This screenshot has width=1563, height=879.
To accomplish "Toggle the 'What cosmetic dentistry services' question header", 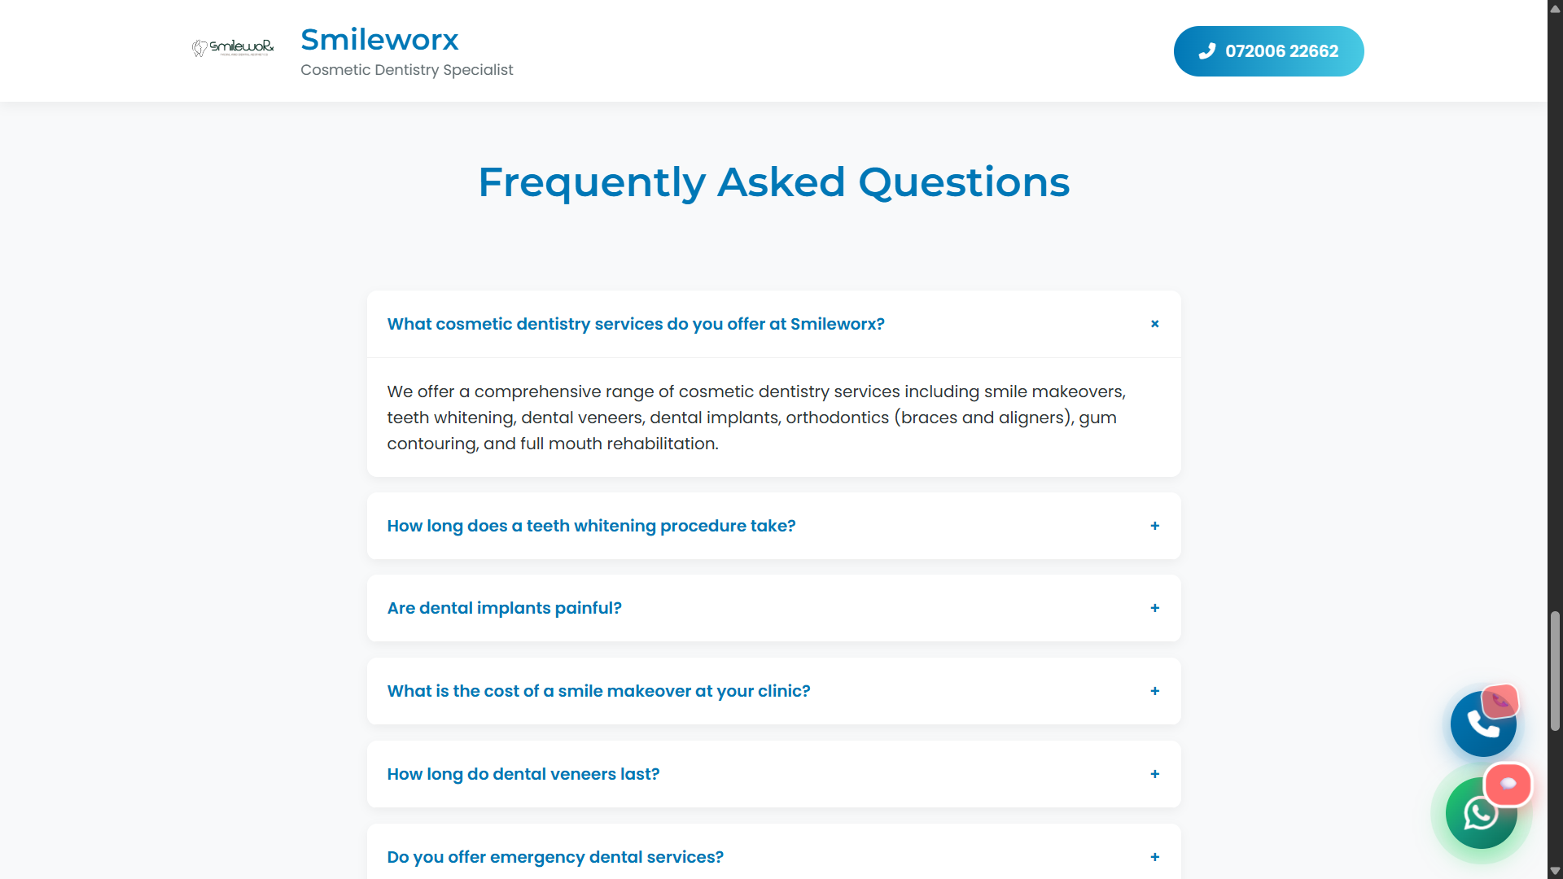I will tap(635, 324).
